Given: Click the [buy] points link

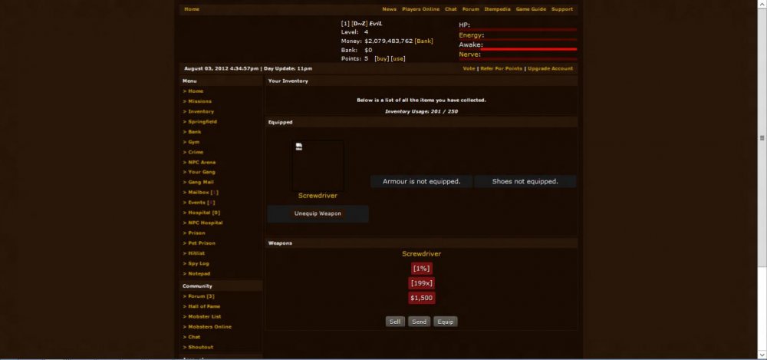Looking at the screenshot, I should pos(381,58).
